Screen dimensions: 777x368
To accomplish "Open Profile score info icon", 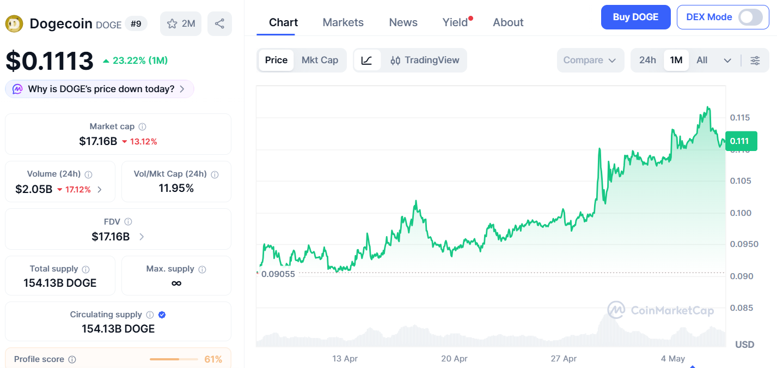I will [72, 360].
